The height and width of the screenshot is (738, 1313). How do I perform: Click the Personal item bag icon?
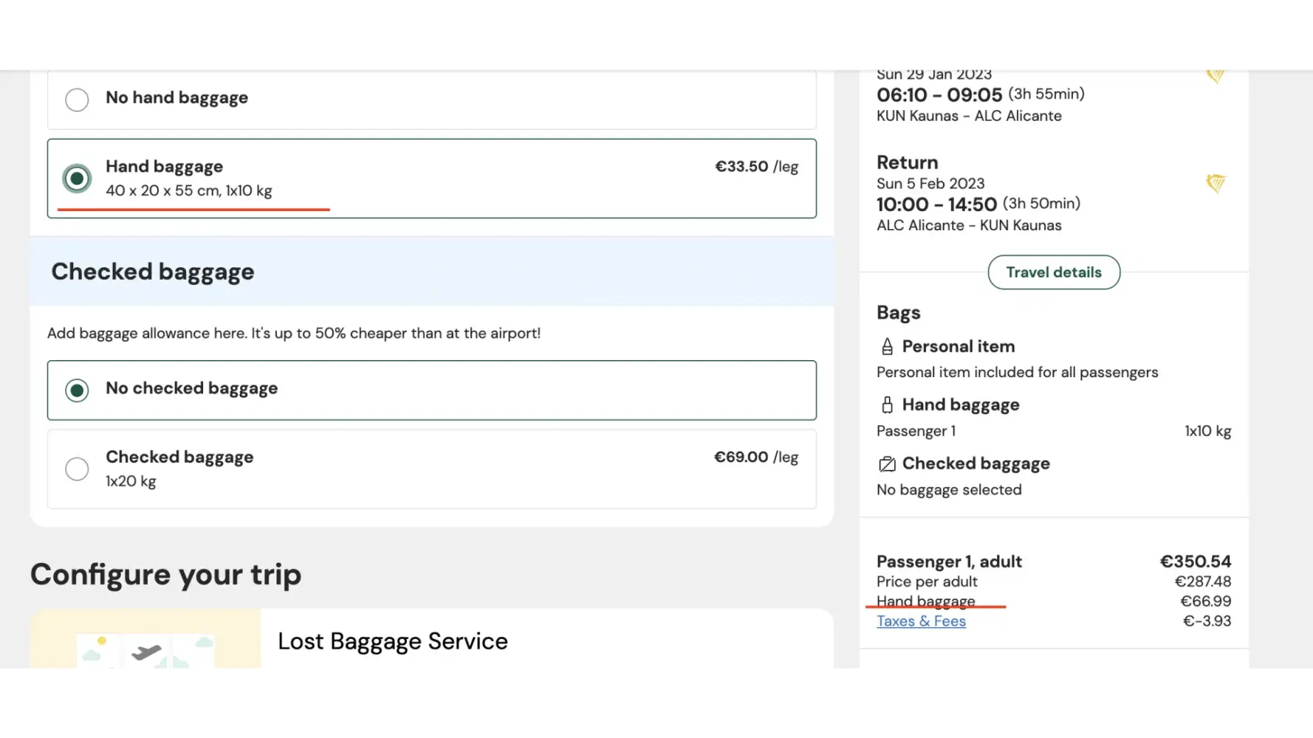(887, 347)
